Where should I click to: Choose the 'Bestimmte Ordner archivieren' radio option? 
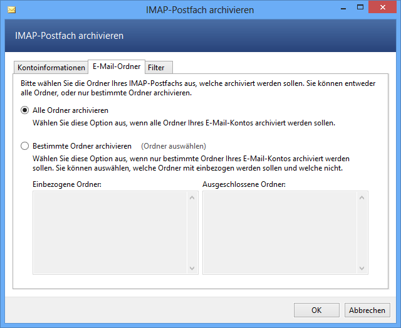point(25,146)
